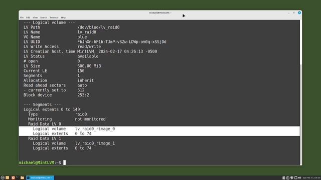Image resolution: width=321 pixels, height=180 pixels.
Task: Click the 'Raid Data LV 1' line
Action: click(45, 138)
